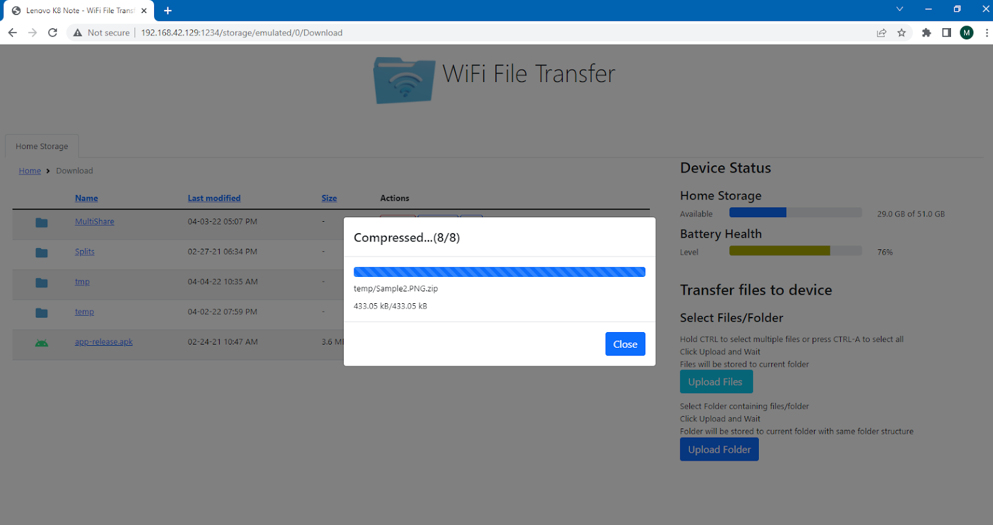The image size is (993, 525).
Task: Click the 'Actions' column header
Action: tap(395, 198)
